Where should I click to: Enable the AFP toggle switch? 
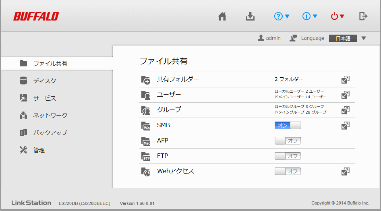(x=288, y=141)
